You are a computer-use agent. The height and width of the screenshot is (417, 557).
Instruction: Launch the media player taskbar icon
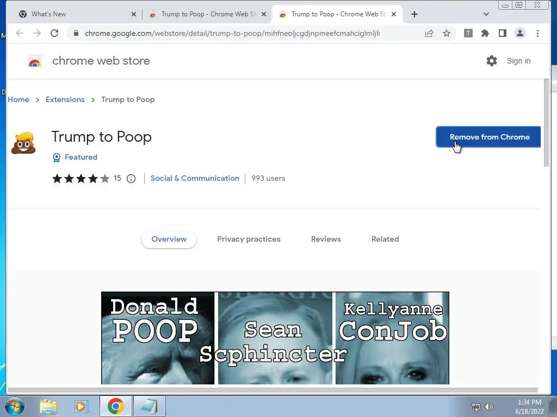point(81,406)
